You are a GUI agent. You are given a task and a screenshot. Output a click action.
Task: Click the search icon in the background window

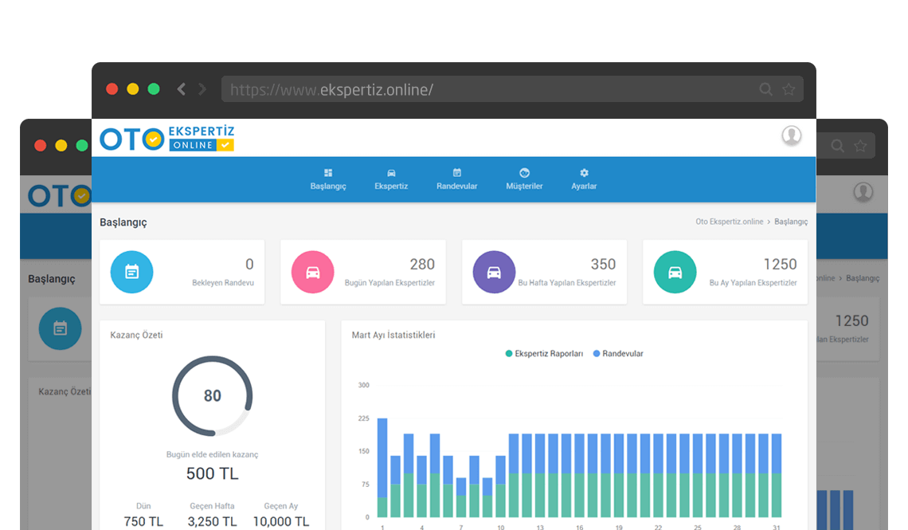point(837,146)
